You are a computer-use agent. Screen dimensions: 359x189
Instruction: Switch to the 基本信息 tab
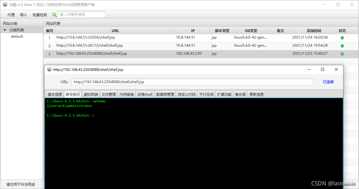click(x=55, y=94)
